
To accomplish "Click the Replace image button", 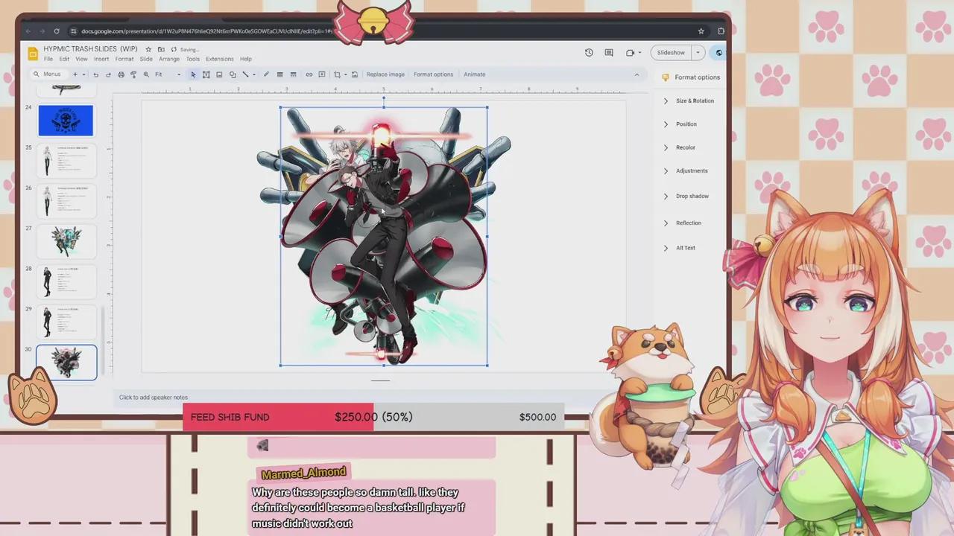I will click(x=385, y=74).
